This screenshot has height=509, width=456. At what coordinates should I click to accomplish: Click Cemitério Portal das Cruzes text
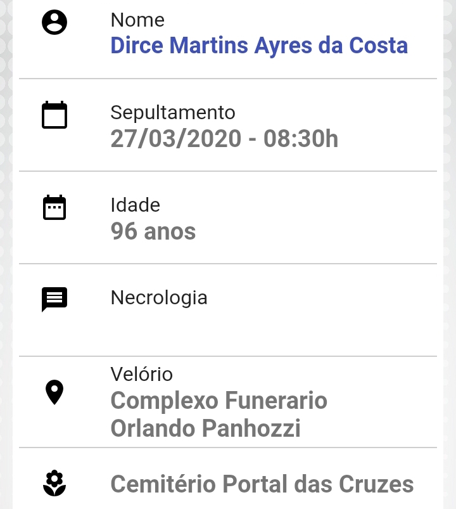(262, 484)
